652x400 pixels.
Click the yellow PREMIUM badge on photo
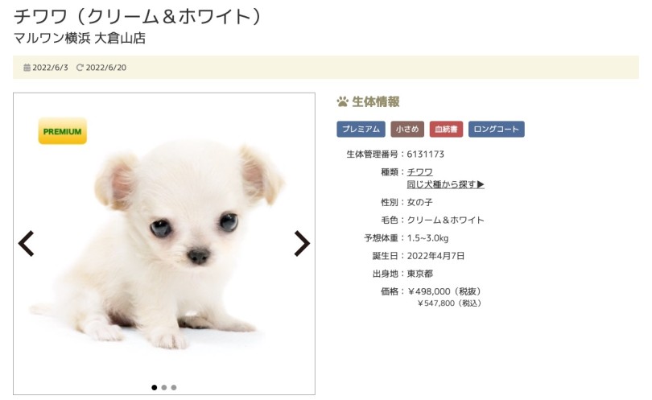coord(62,131)
